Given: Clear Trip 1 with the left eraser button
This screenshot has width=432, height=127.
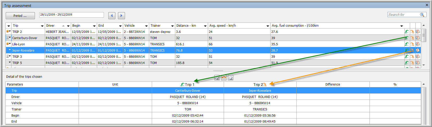Looking at the screenshot, I should tap(217, 78).
